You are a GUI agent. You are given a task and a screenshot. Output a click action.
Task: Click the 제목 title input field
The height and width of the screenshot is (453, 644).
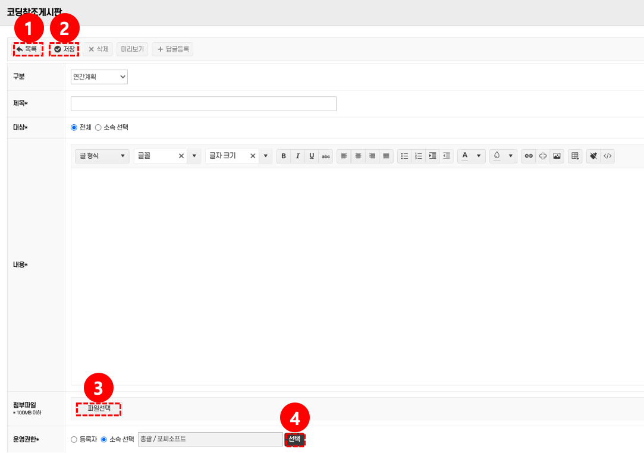click(x=203, y=104)
